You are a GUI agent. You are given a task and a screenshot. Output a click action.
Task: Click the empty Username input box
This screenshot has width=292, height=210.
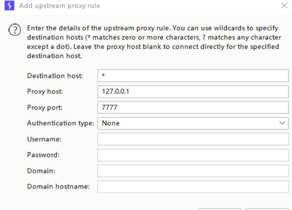coord(193,139)
